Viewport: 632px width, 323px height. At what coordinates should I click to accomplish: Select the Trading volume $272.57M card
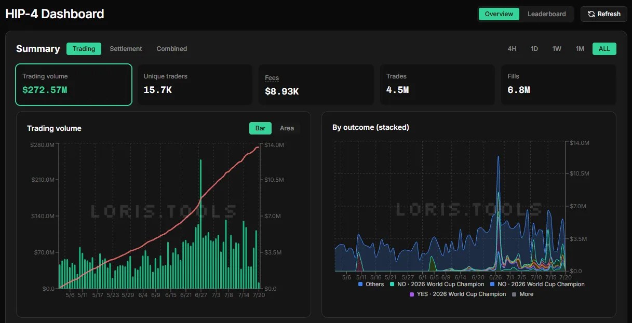click(x=74, y=85)
